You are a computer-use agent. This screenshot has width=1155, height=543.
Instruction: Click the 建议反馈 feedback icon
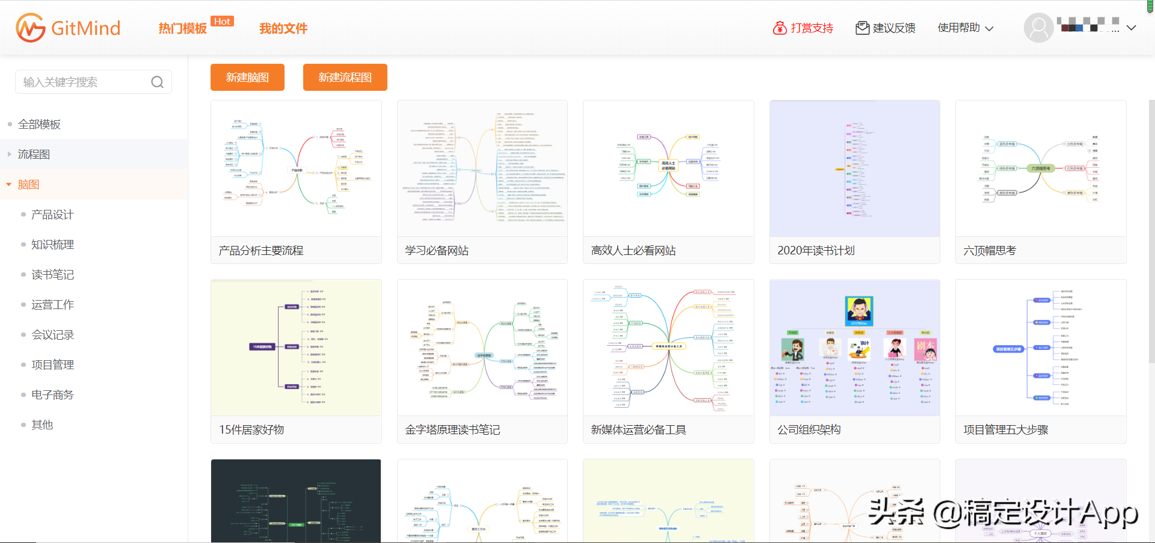pos(862,28)
